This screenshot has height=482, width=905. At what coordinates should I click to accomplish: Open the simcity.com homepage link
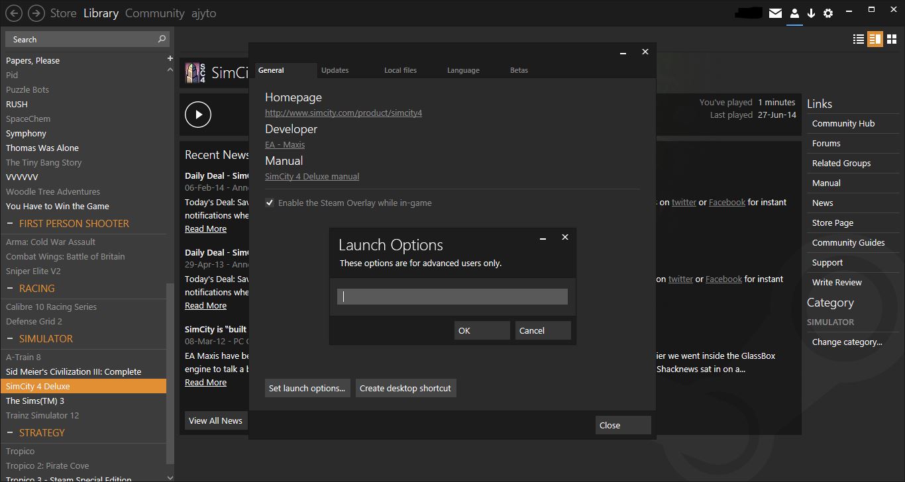point(343,113)
